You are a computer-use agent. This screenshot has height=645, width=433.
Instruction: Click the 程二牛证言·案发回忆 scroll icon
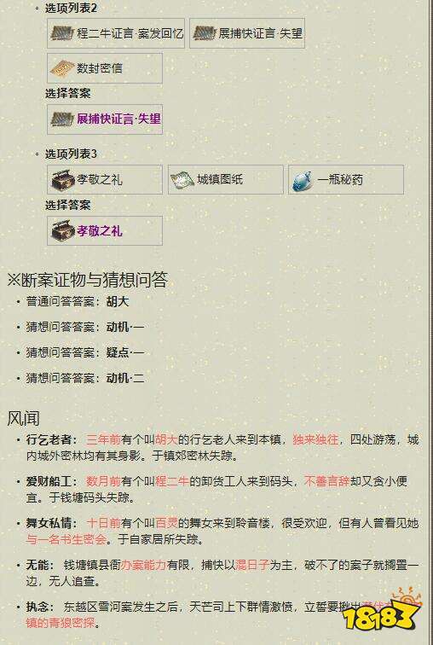(x=62, y=33)
